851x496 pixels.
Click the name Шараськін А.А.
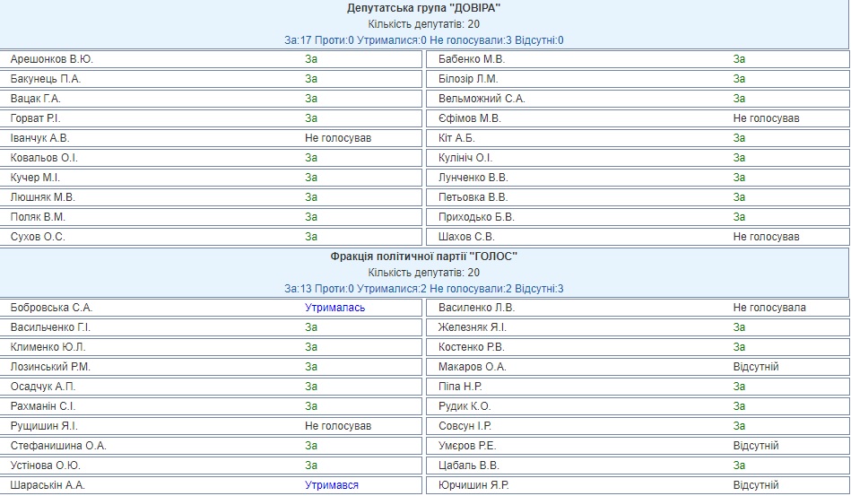(48, 485)
